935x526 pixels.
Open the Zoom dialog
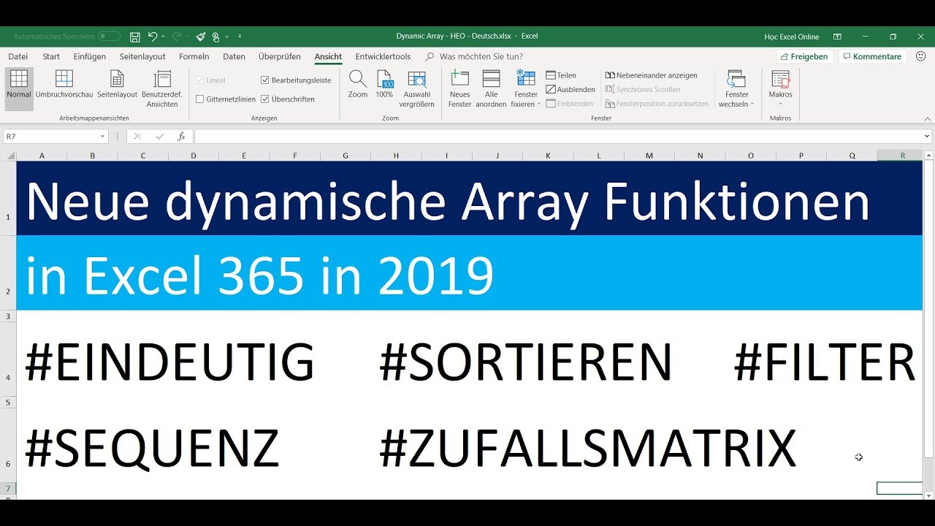357,86
